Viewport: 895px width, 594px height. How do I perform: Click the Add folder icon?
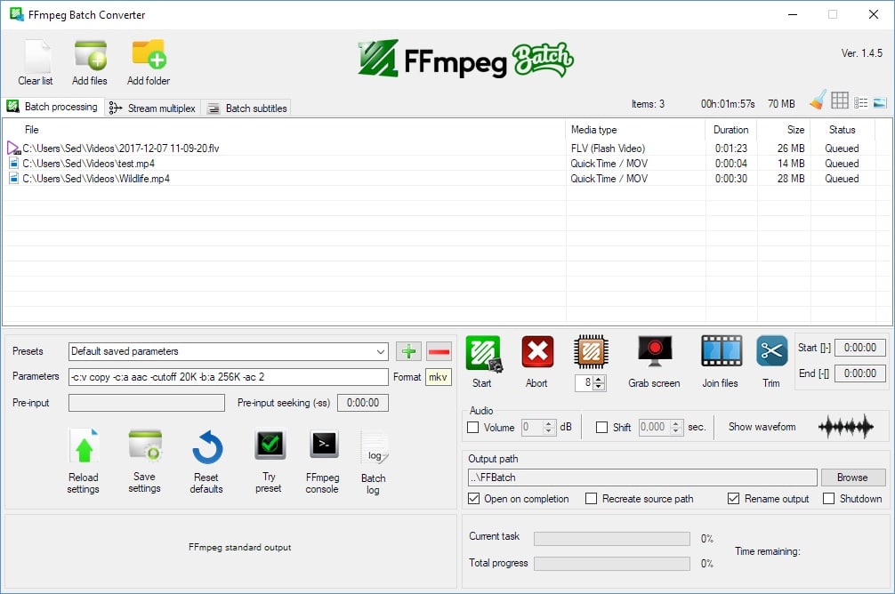coord(149,55)
